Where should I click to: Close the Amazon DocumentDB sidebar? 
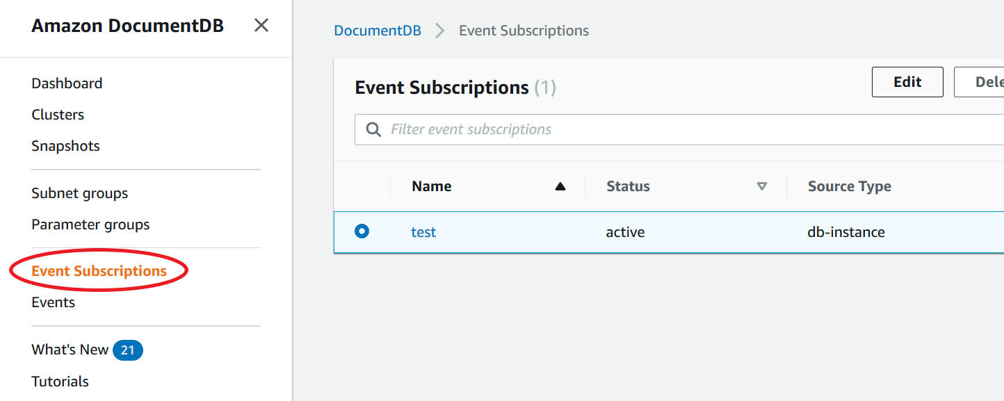(x=261, y=24)
